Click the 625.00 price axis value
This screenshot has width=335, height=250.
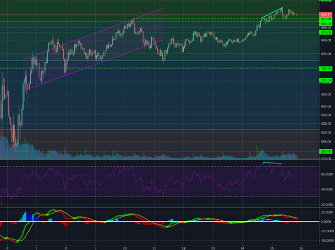tap(326, 124)
